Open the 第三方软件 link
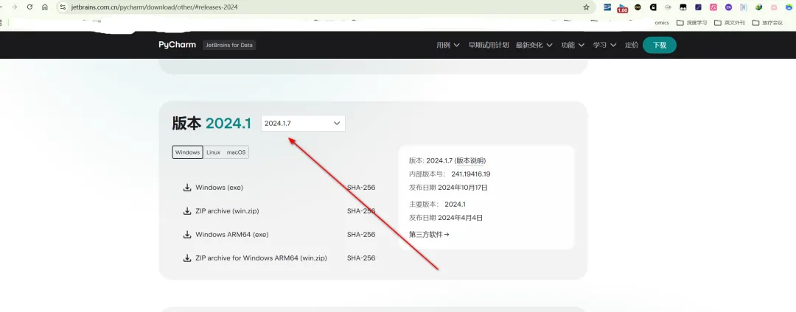The height and width of the screenshot is (312, 796). click(429, 235)
